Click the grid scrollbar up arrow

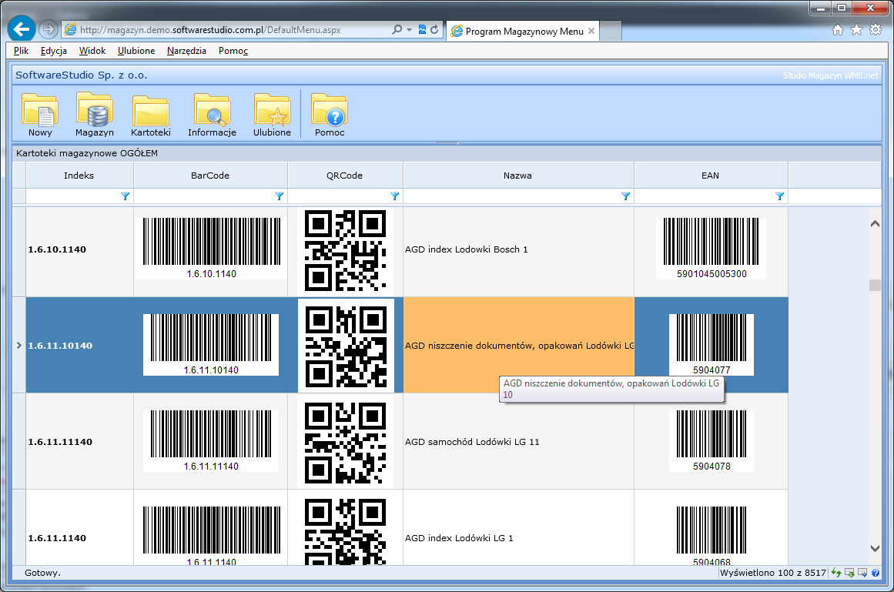pos(876,224)
